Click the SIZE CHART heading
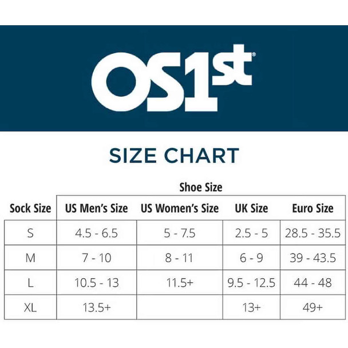The width and height of the screenshot is (348, 348). click(174, 156)
